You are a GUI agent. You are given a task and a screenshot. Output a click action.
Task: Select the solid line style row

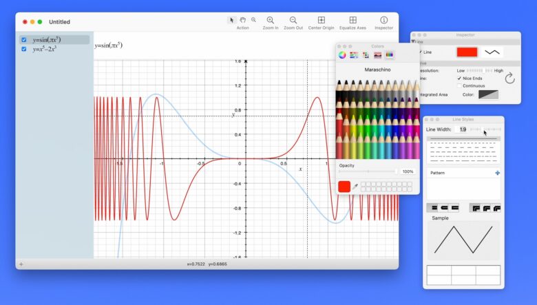coord(463,139)
